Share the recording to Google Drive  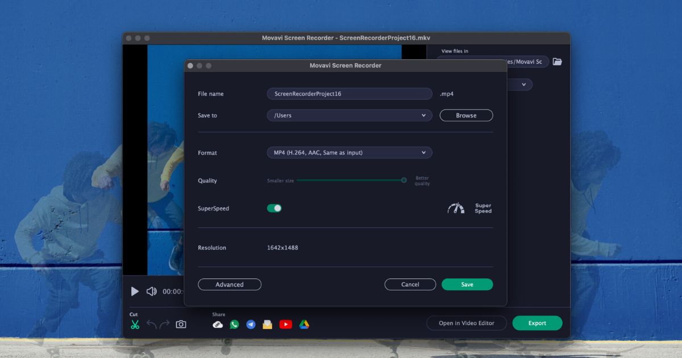click(x=305, y=324)
